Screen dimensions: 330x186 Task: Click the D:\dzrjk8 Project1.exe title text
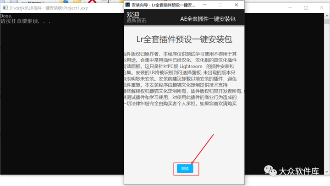tap(49, 8)
